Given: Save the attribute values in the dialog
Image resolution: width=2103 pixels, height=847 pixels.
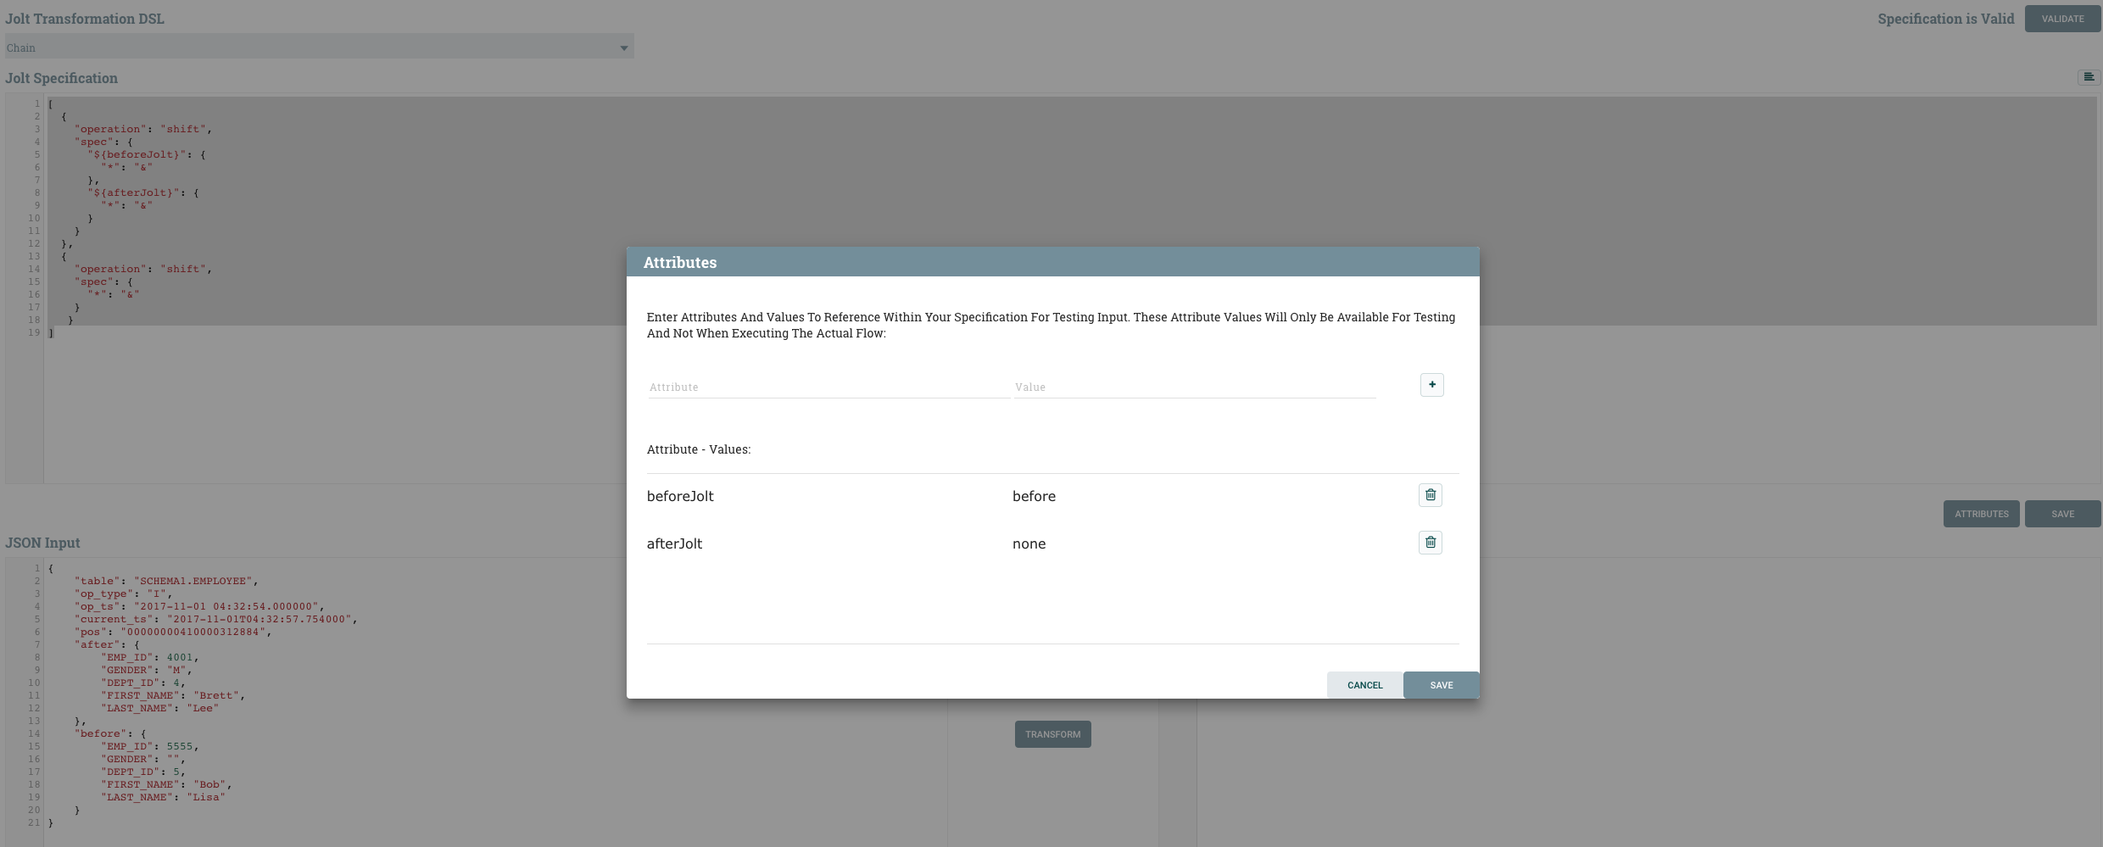Looking at the screenshot, I should (1440, 684).
